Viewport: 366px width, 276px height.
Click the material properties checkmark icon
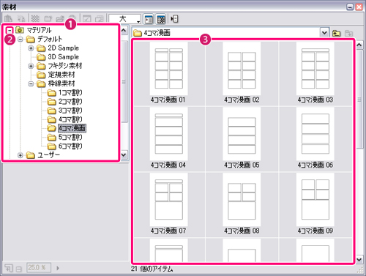[x=87, y=18]
